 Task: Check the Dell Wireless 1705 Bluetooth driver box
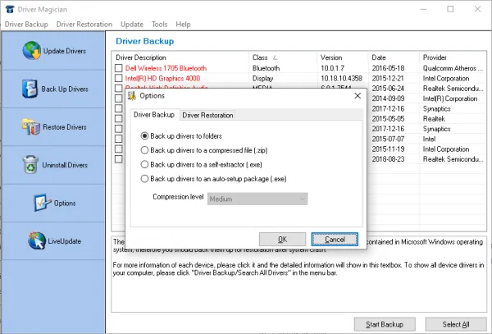[119, 68]
